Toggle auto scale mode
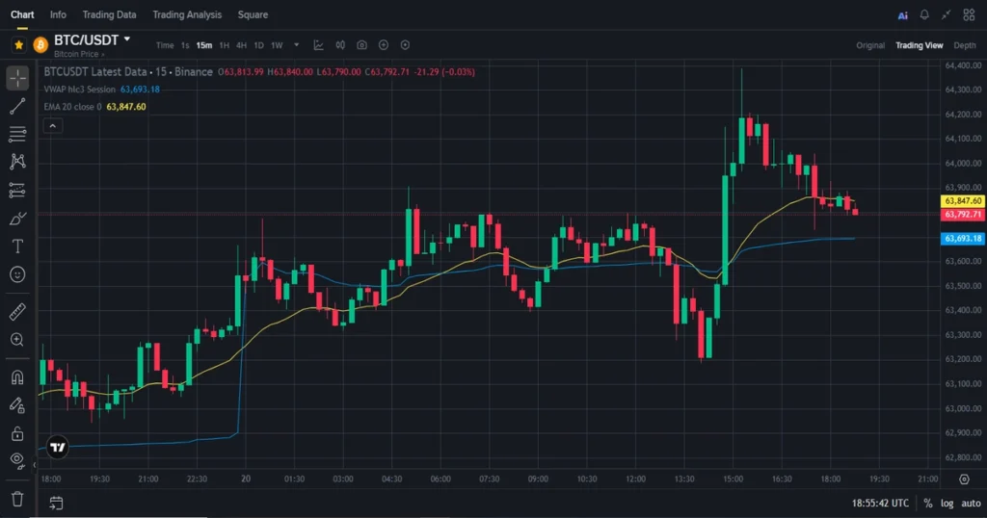The width and height of the screenshot is (987, 518). (971, 503)
